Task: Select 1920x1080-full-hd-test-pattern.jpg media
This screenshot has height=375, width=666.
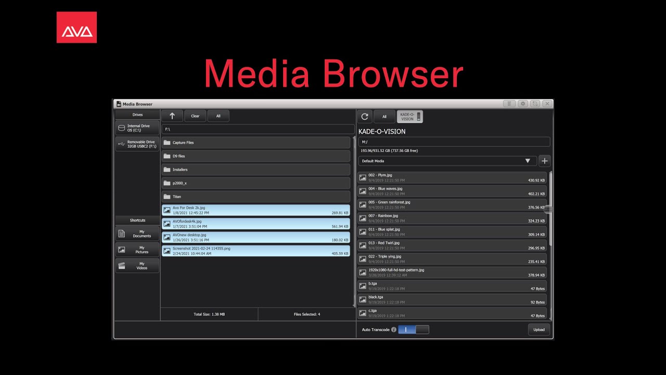Action: pos(452,272)
